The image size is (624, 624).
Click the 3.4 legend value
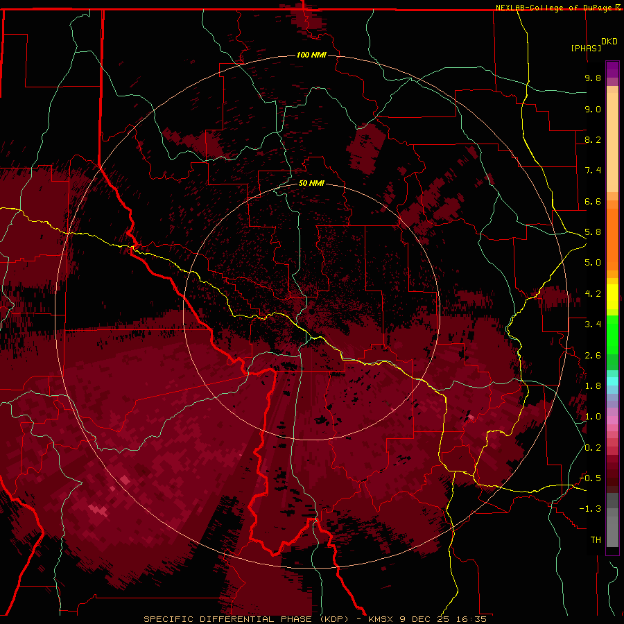(x=593, y=324)
